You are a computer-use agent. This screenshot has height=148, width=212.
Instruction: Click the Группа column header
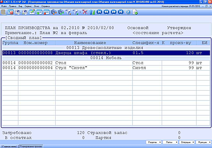click(x=10, y=43)
